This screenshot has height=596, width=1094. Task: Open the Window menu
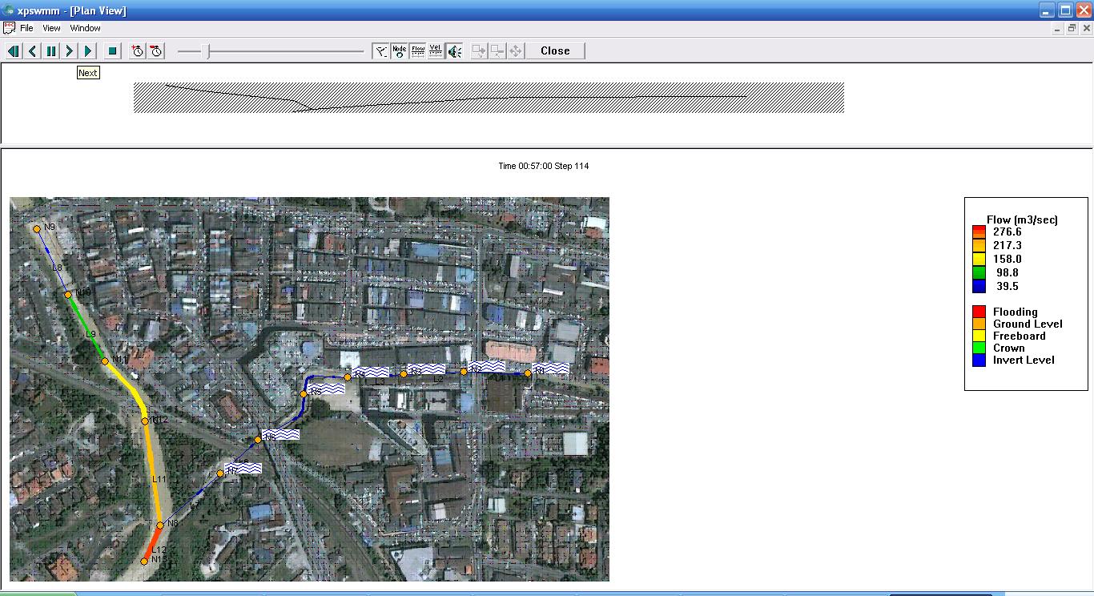click(85, 28)
